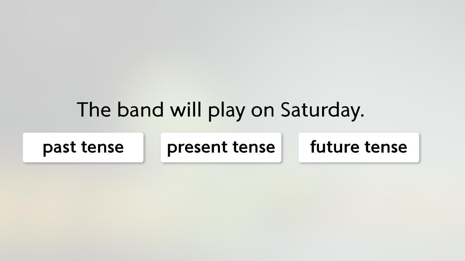Click the word "Saturday" in the sentence

click(x=320, y=110)
